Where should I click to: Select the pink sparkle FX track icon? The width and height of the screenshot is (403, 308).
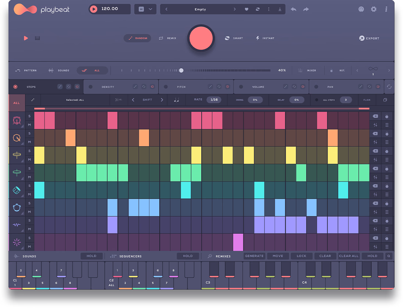click(17, 242)
